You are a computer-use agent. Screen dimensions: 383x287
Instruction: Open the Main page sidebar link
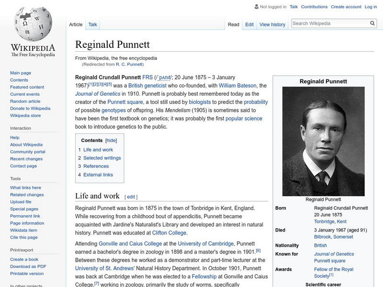21,73
